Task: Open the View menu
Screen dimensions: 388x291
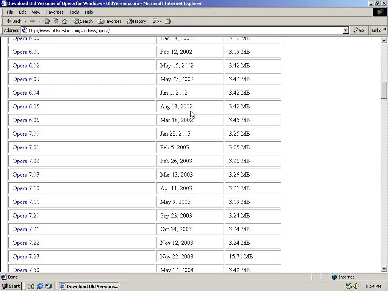Action: (36, 12)
